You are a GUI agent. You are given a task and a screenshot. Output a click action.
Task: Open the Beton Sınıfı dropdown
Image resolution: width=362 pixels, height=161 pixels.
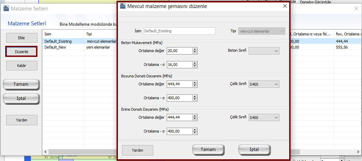(264, 51)
